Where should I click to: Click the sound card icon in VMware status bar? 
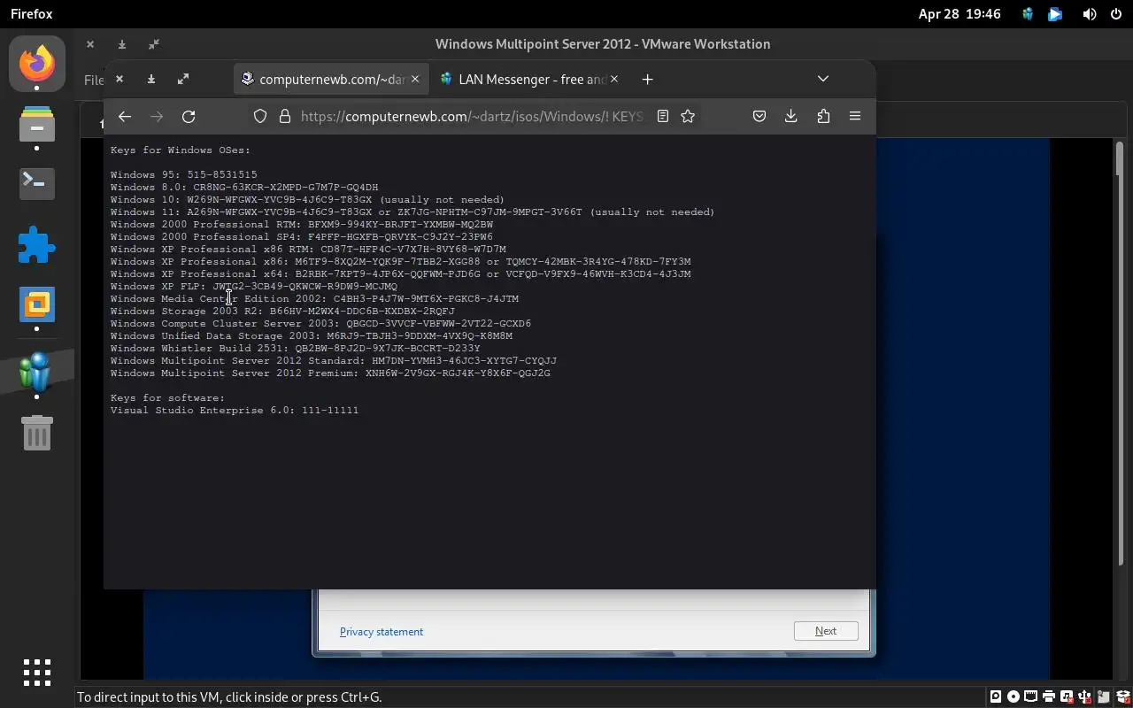(1067, 696)
